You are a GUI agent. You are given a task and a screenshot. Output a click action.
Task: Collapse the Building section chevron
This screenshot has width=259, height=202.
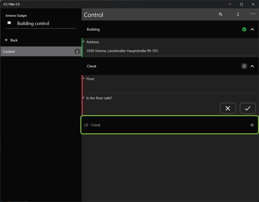(252, 29)
